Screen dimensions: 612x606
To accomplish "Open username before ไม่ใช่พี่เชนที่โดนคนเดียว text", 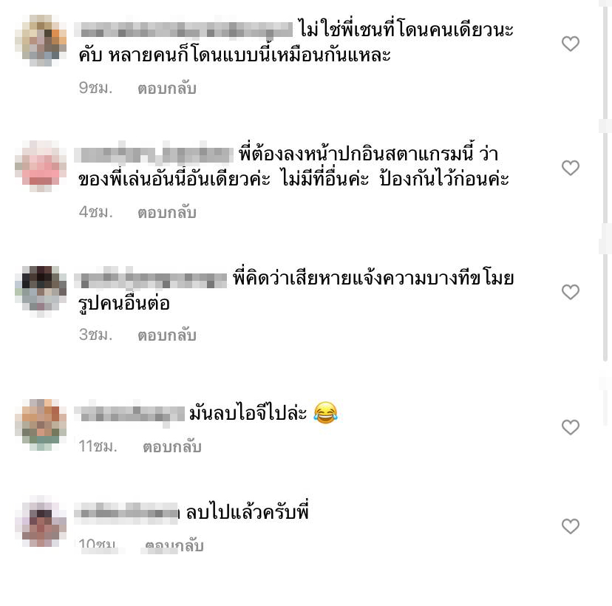I will pyautogui.click(x=183, y=30).
